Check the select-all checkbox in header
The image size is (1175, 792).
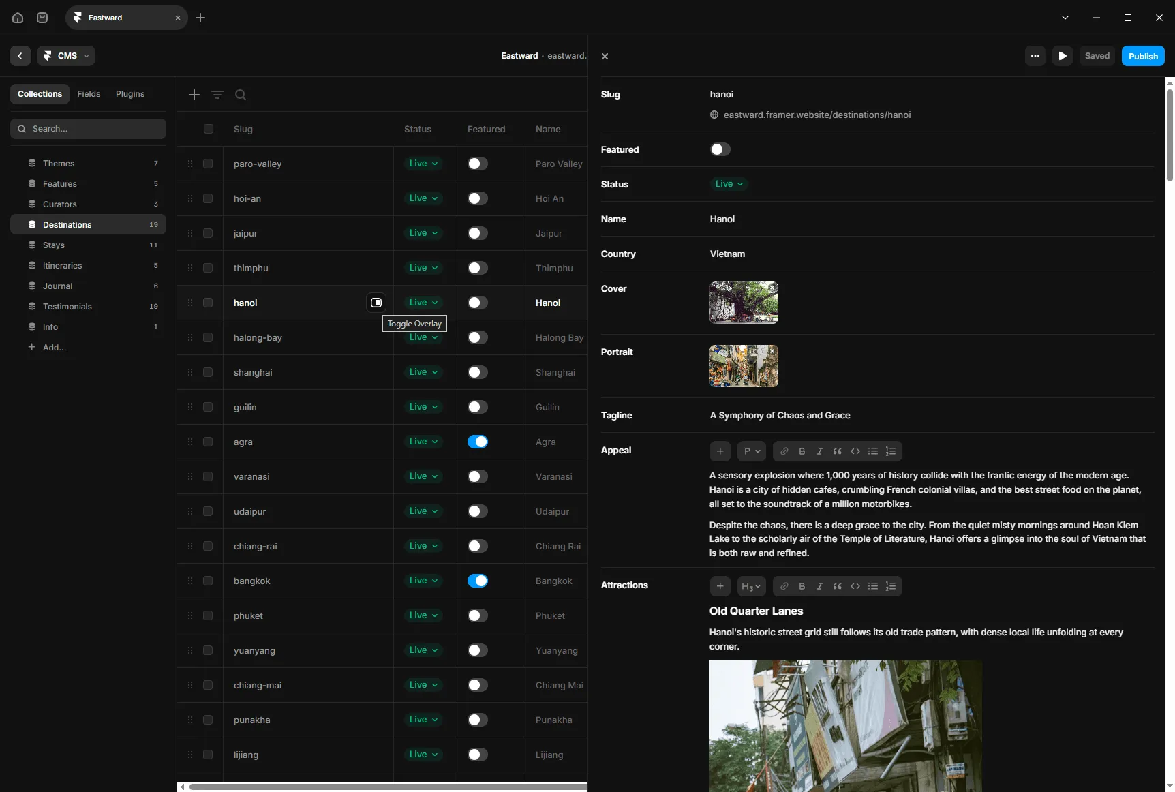(209, 129)
